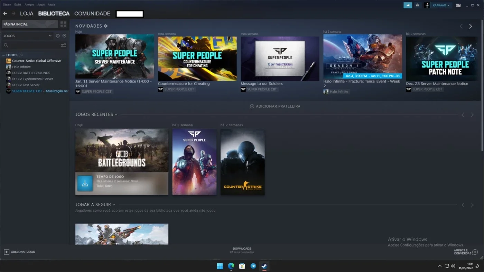Open the KAAKAAO account dropdown

point(441,5)
